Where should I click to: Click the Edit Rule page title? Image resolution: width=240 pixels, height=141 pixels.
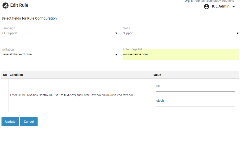(19, 5)
